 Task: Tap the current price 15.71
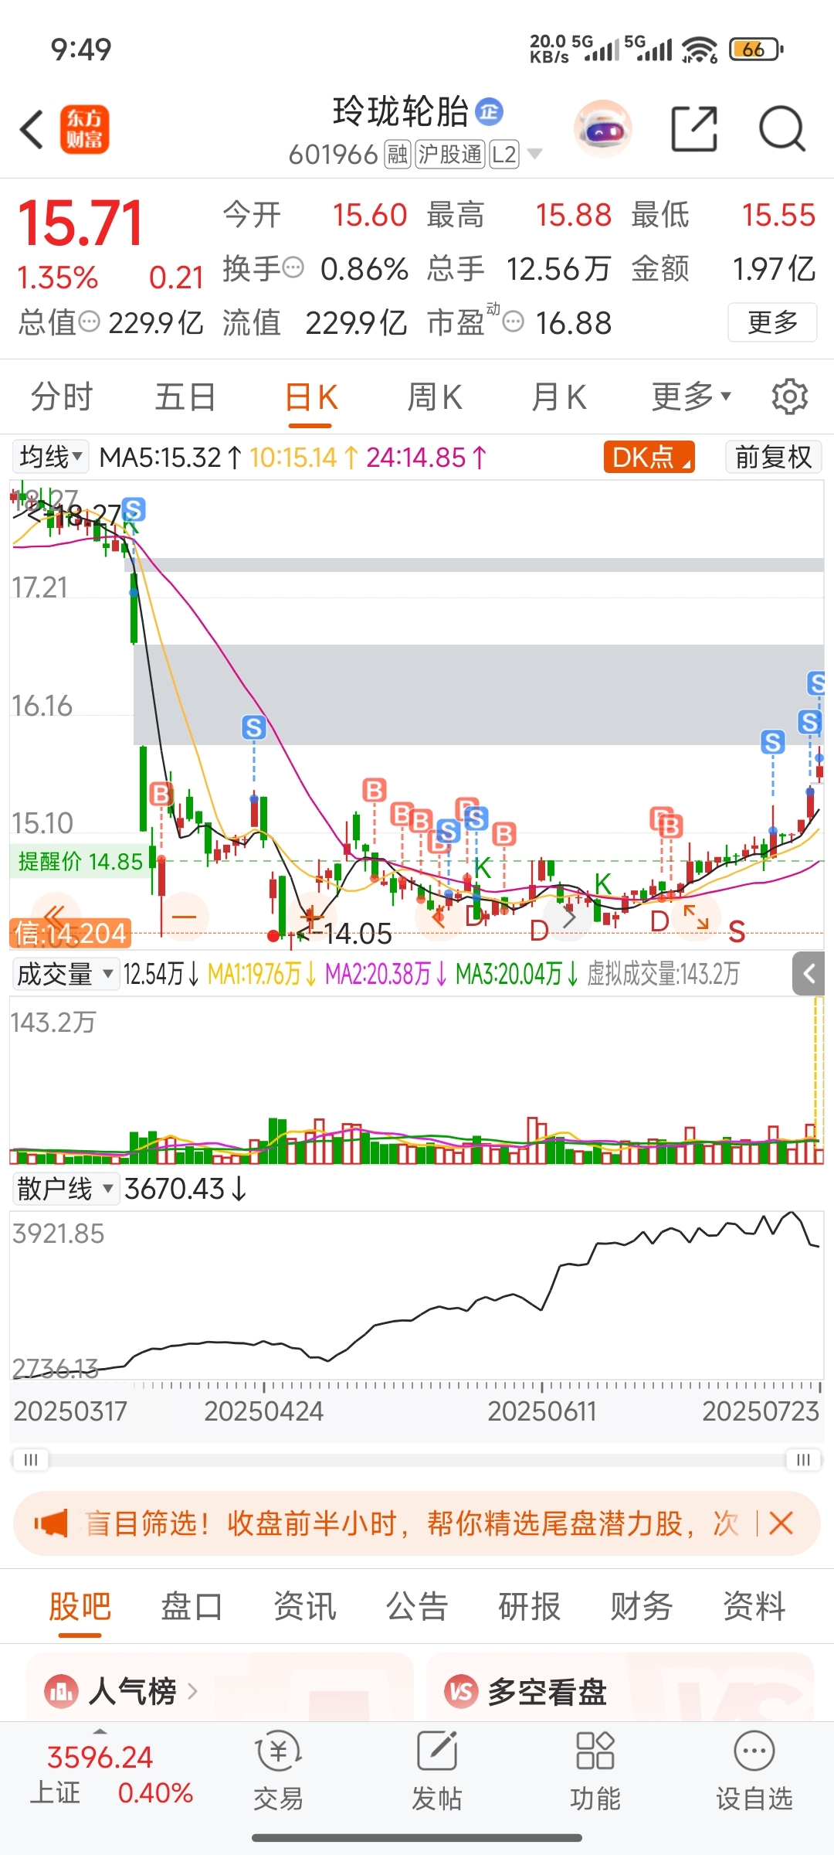point(80,223)
